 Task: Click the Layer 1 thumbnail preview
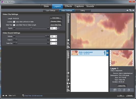[x=122, y=58]
